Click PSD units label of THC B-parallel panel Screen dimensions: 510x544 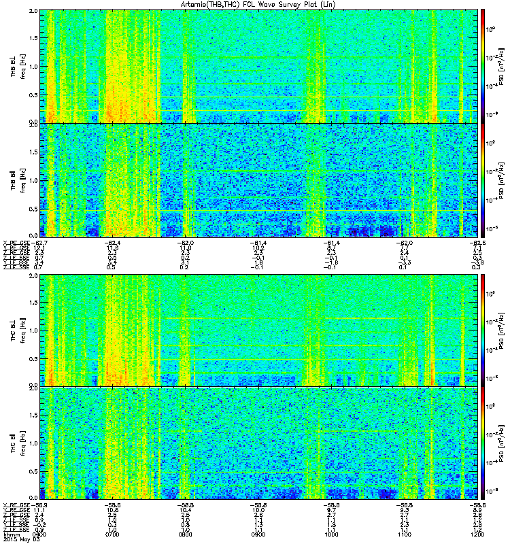(x=501, y=443)
